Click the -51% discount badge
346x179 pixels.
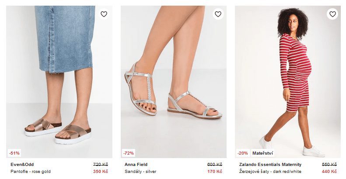click(x=14, y=153)
